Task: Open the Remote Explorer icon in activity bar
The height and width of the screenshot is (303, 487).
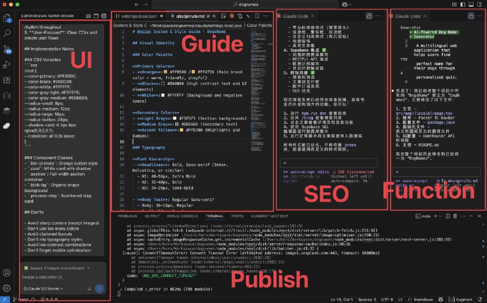Action: coord(7,95)
